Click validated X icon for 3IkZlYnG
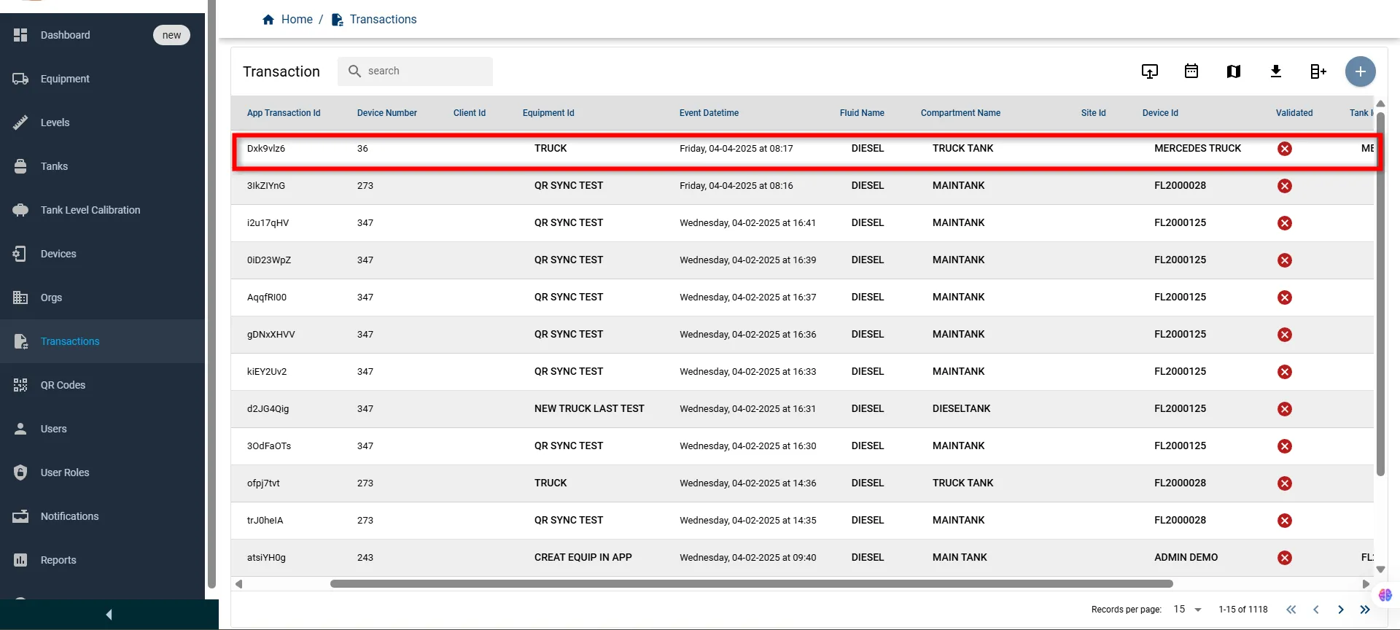 tap(1285, 186)
